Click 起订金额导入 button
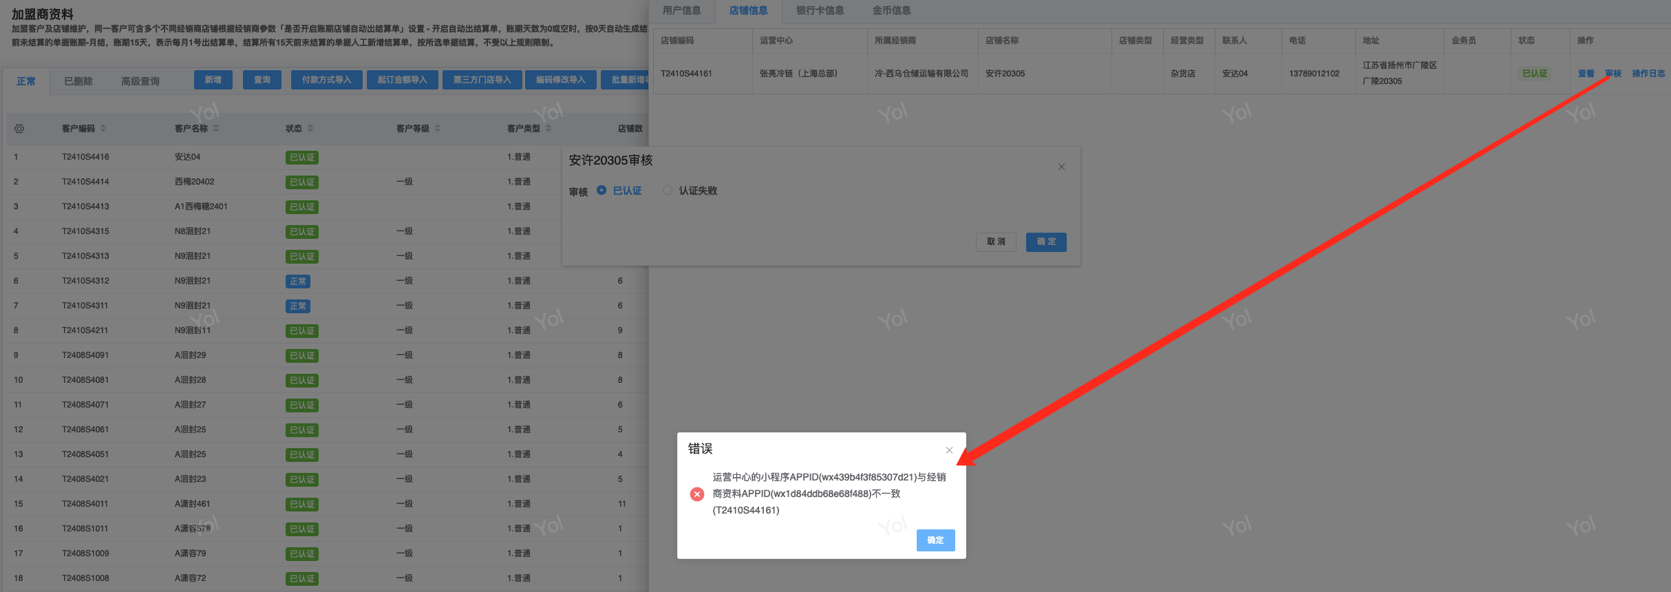 click(402, 80)
